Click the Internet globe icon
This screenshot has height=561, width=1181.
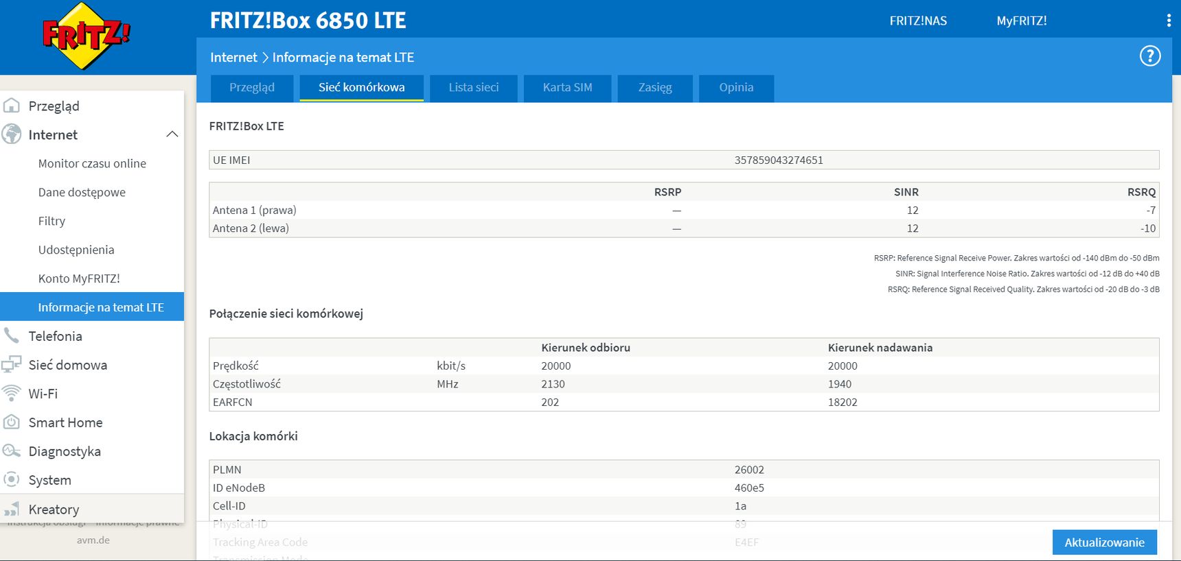coord(12,134)
